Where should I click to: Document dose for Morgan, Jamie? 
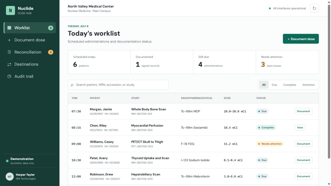point(303,111)
